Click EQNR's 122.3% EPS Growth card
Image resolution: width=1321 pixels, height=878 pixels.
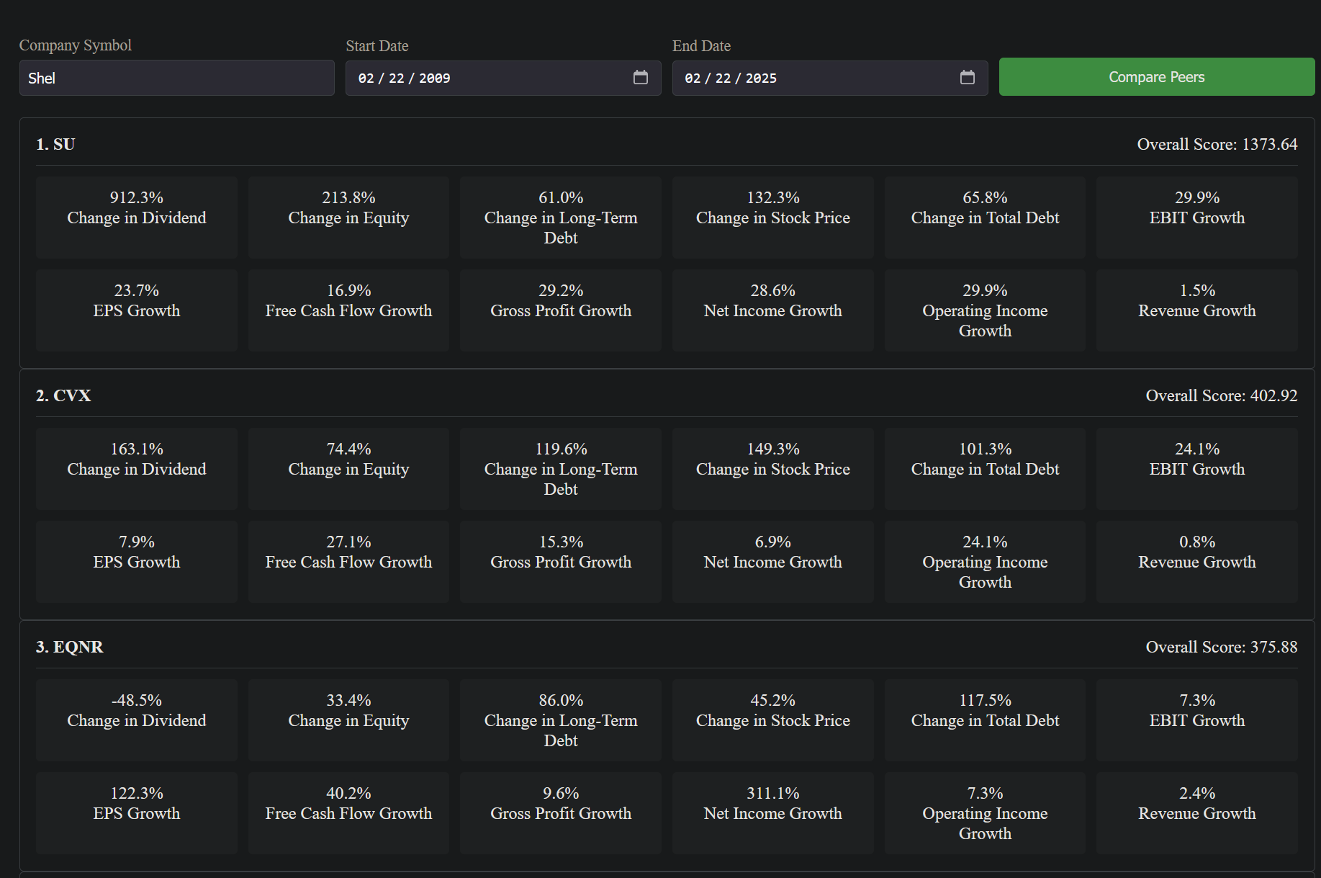tap(137, 813)
